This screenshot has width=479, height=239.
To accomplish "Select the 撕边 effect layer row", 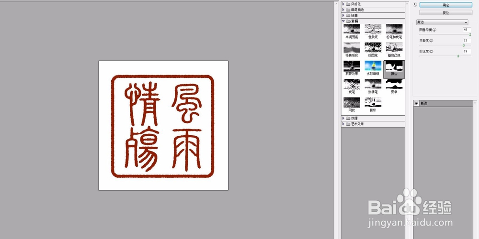I will point(443,104).
